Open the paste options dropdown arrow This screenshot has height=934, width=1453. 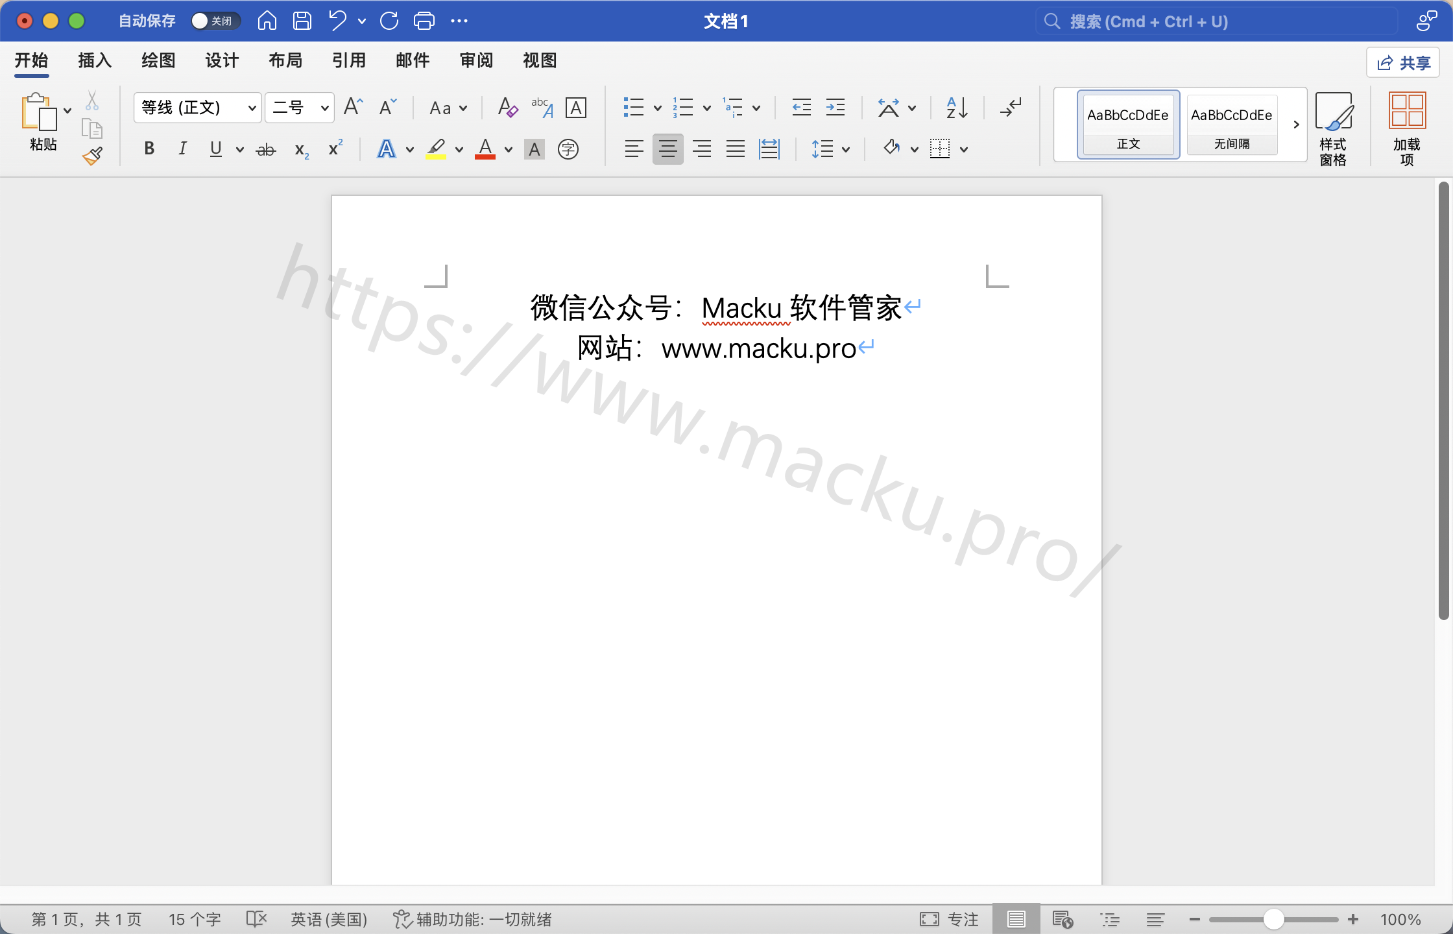tap(67, 110)
